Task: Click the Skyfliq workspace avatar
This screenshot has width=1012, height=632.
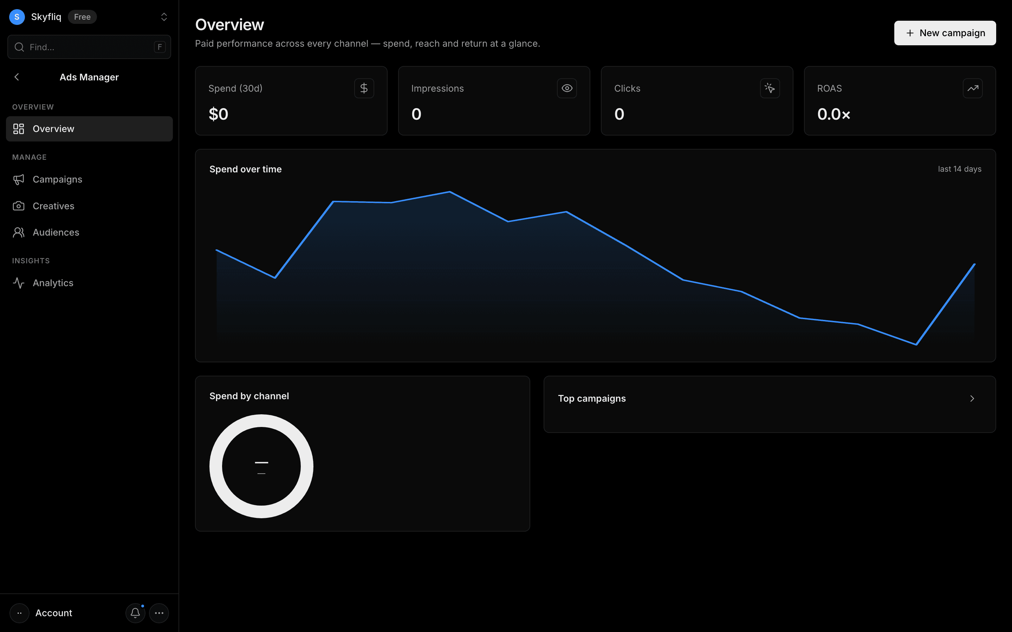Action: pyautogui.click(x=17, y=17)
